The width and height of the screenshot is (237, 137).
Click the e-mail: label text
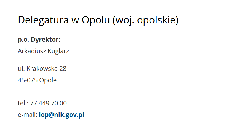28,115
